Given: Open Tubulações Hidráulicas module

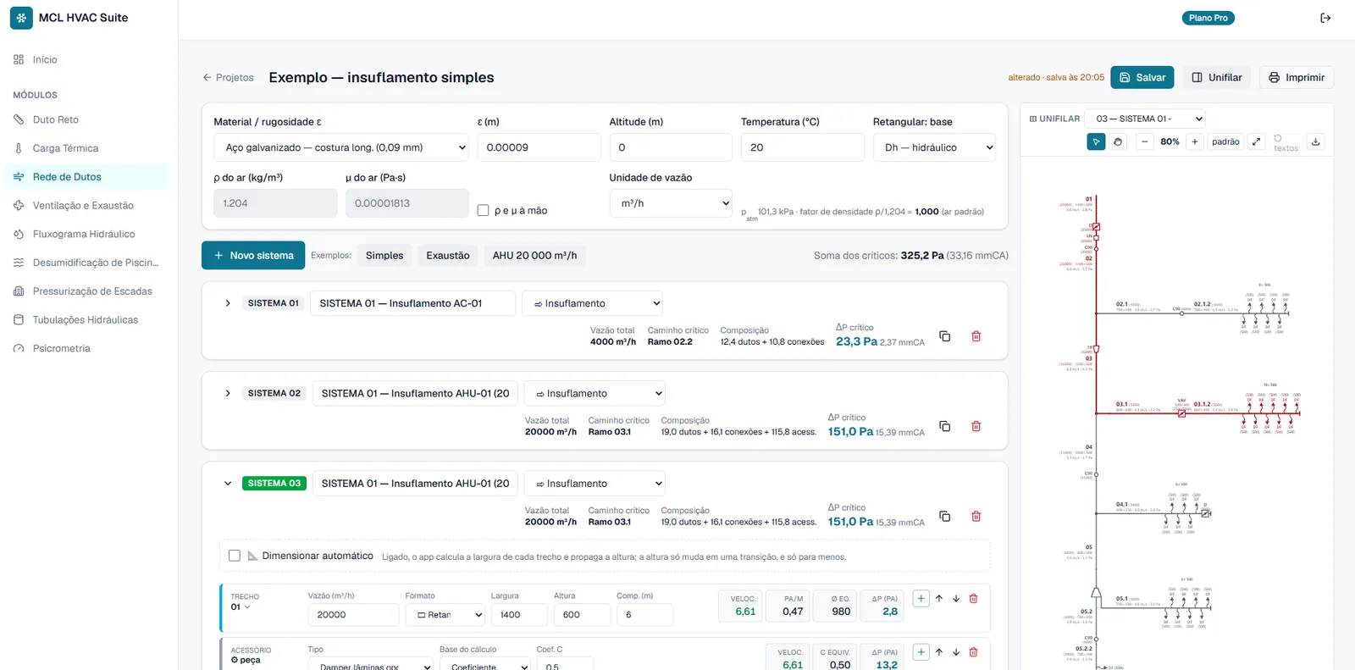Looking at the screenshot, I should click(x=85, y=320).
